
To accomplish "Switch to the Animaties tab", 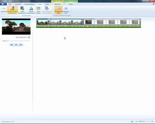I will pos(18,4).
